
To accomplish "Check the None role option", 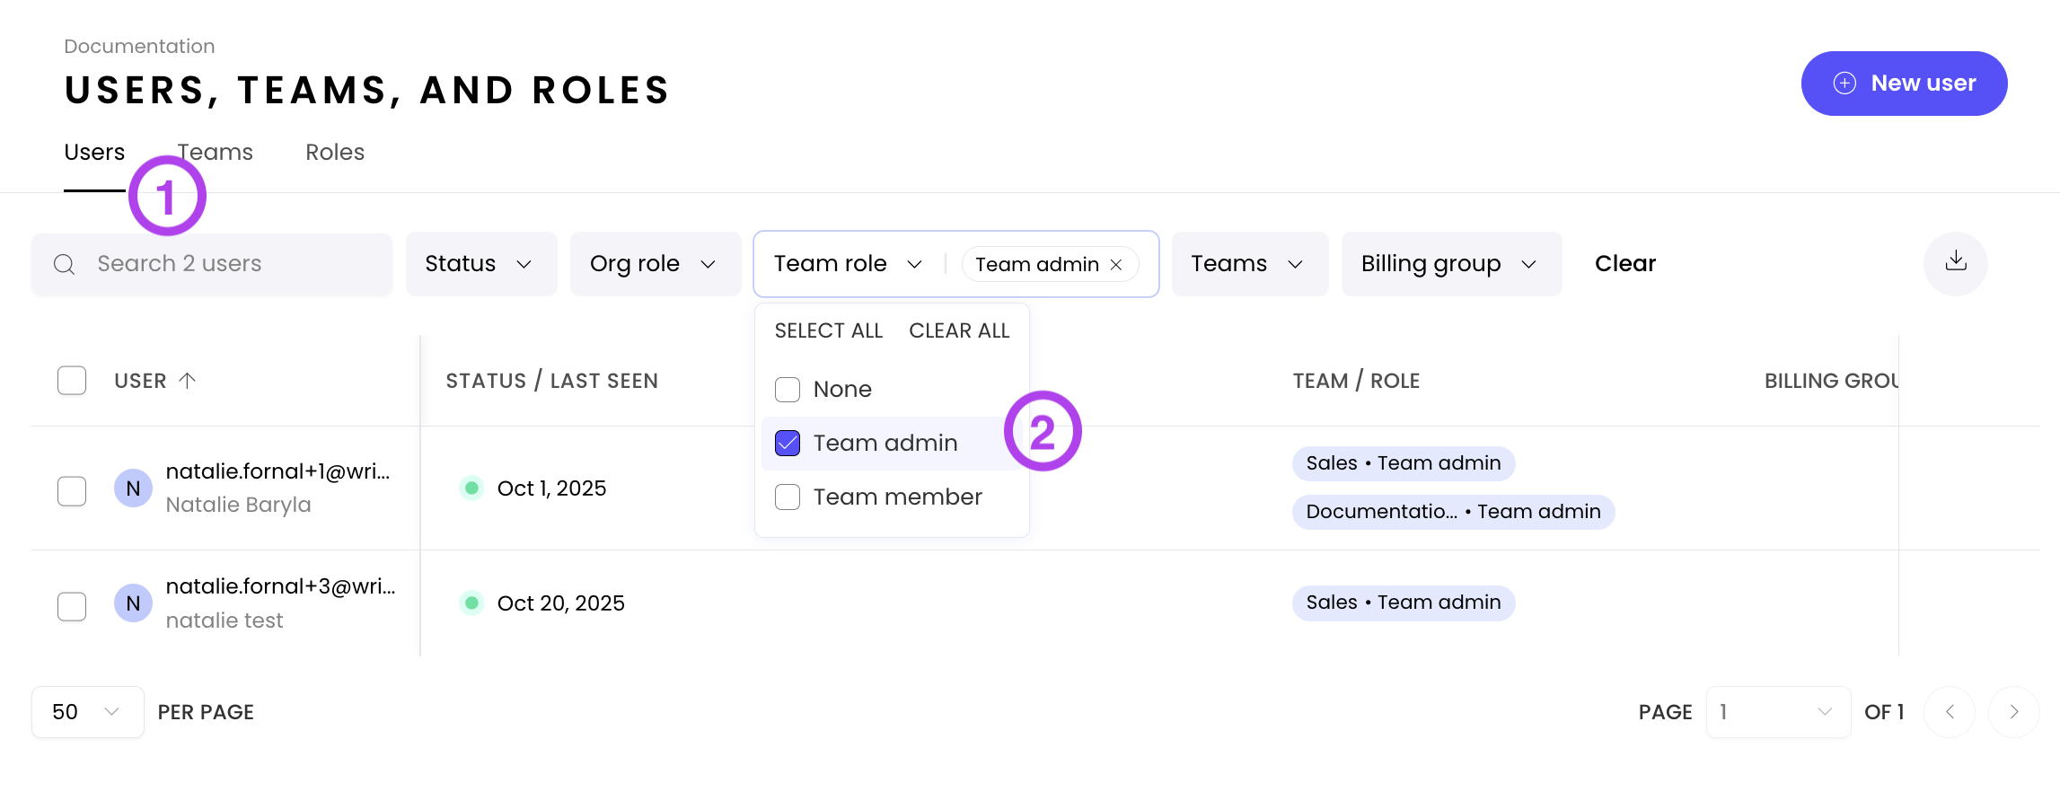I will coord(788,390).
